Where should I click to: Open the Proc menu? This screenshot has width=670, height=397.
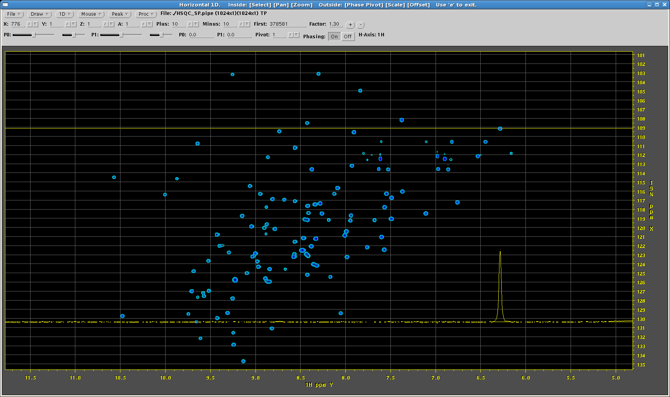click(x=146, y=14)
